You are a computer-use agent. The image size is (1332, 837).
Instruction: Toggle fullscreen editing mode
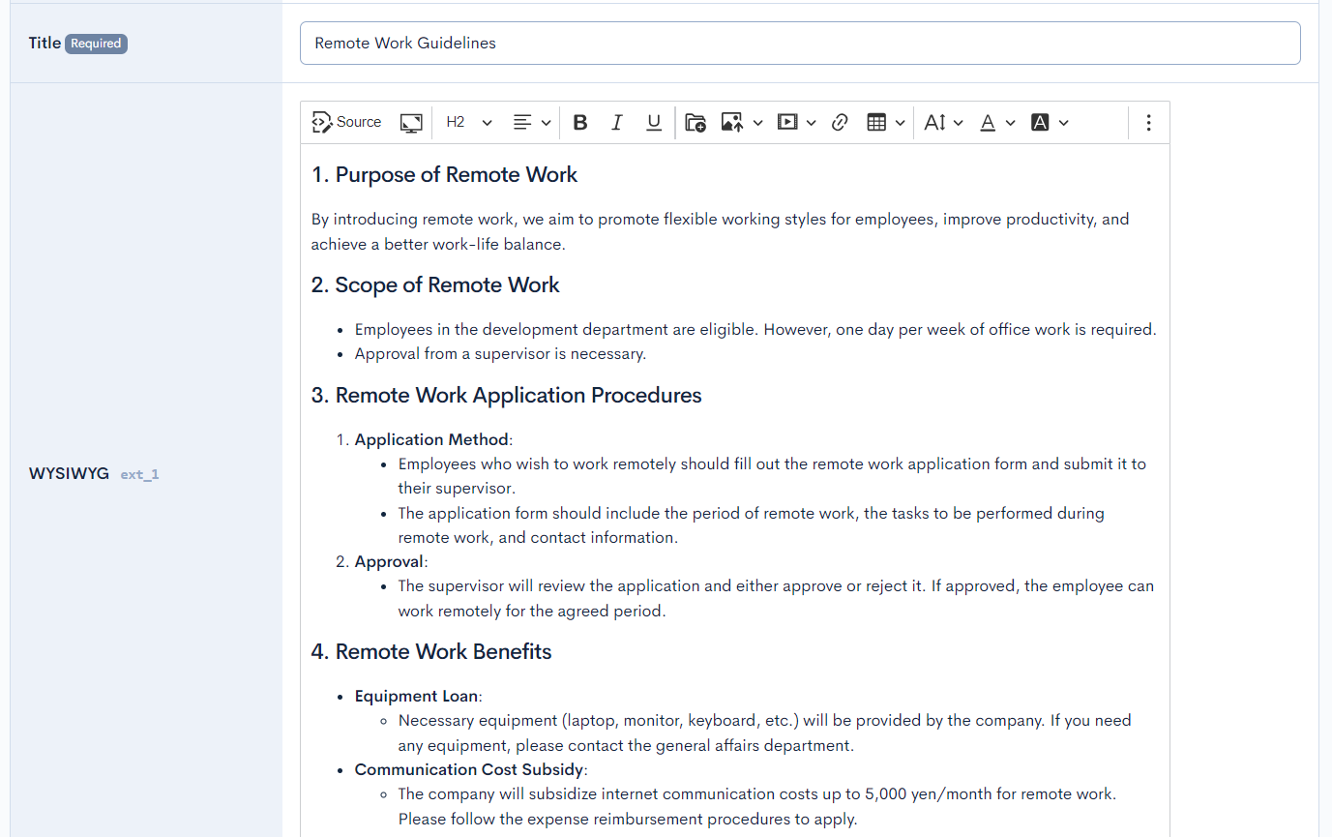click(411, 122)
